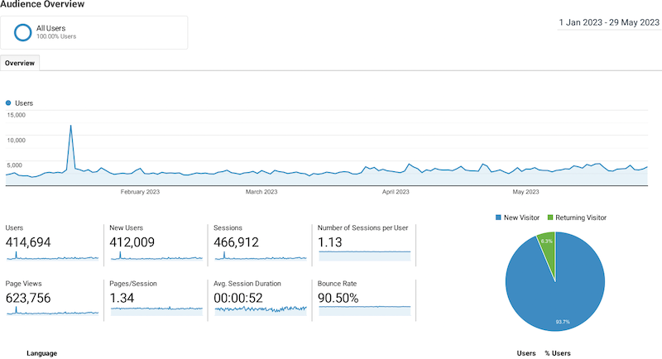Screen dimensions: 662x359
Task: Open the Overview tab
Action: 19,63
